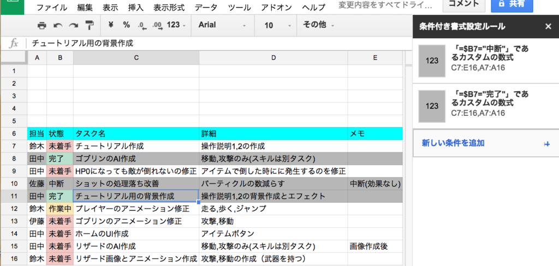The height and width of the screenshot is (266, 559).
Task: Select cell リザード画像とアニメーション作成
Action: coord(136,258)
